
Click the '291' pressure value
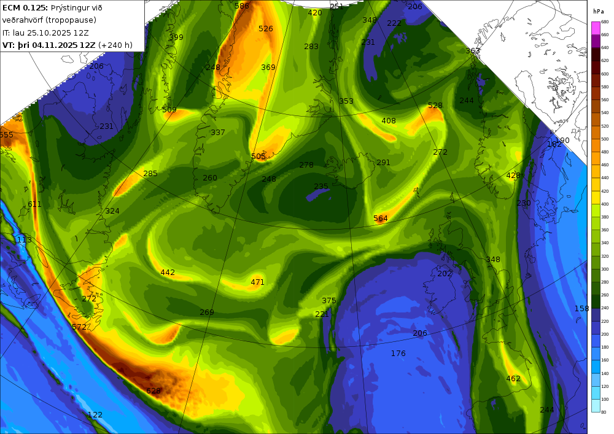click(x=383, y=163)
